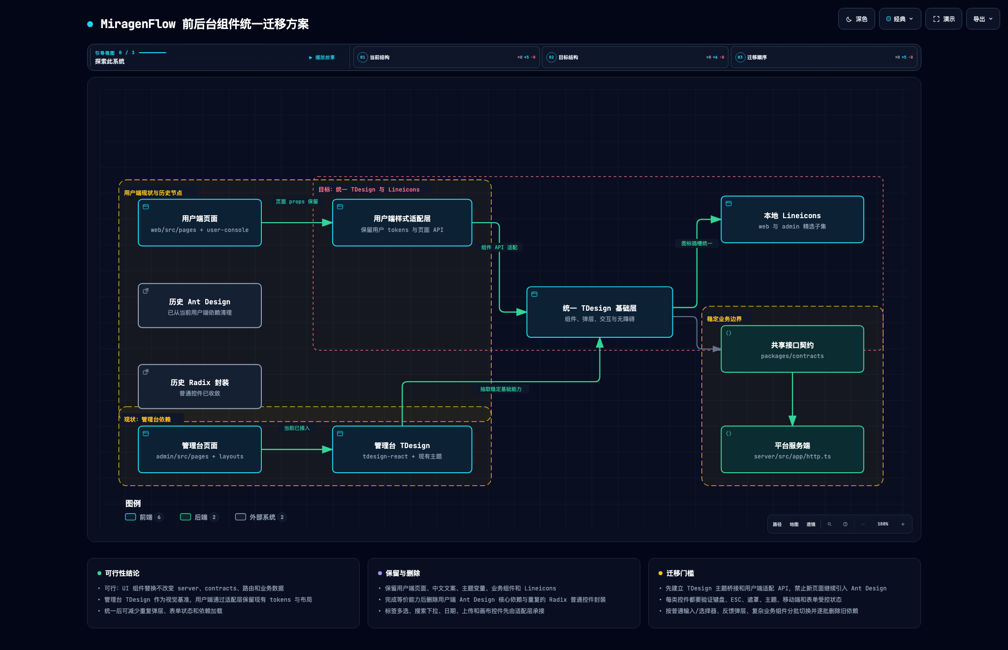Image resolution: width=1008 pixels, height=650 pixels.
Task: Click the 当前已接入 edge label
Action: pyautogui.click(x=297, y=428)
